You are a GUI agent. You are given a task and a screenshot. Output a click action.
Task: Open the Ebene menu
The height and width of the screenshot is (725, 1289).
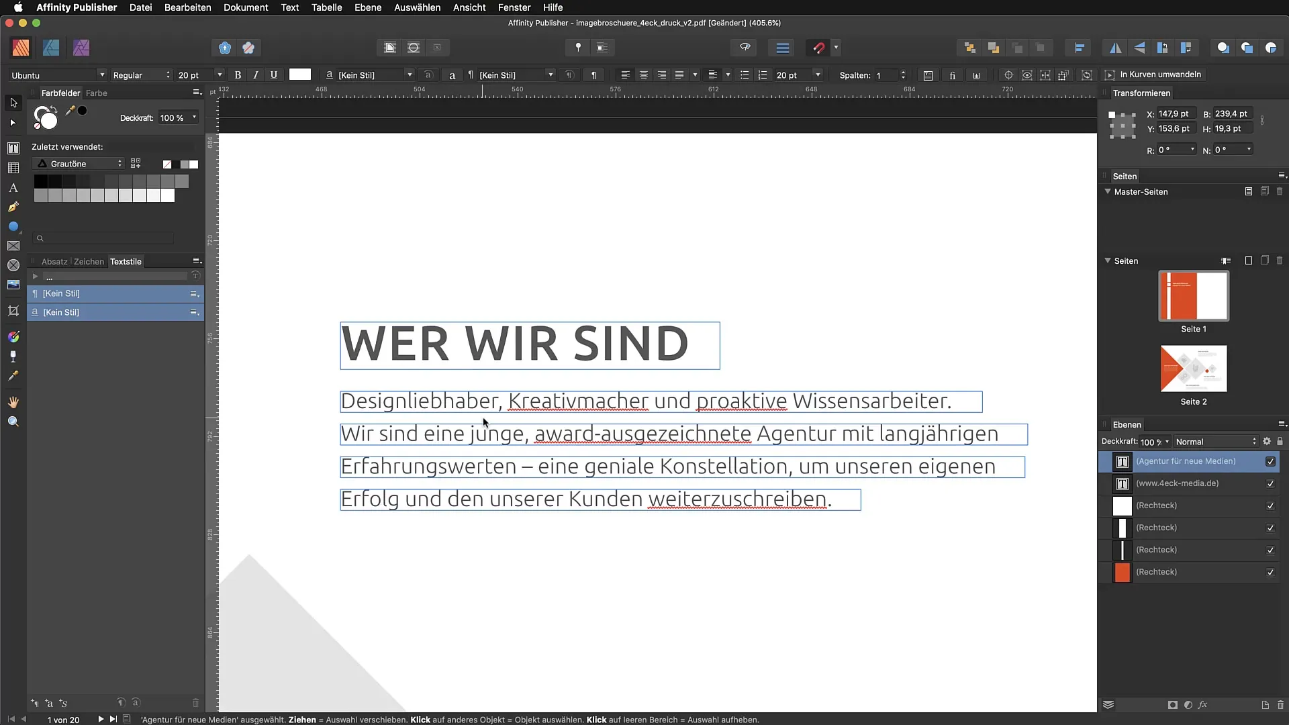point(368,7)
